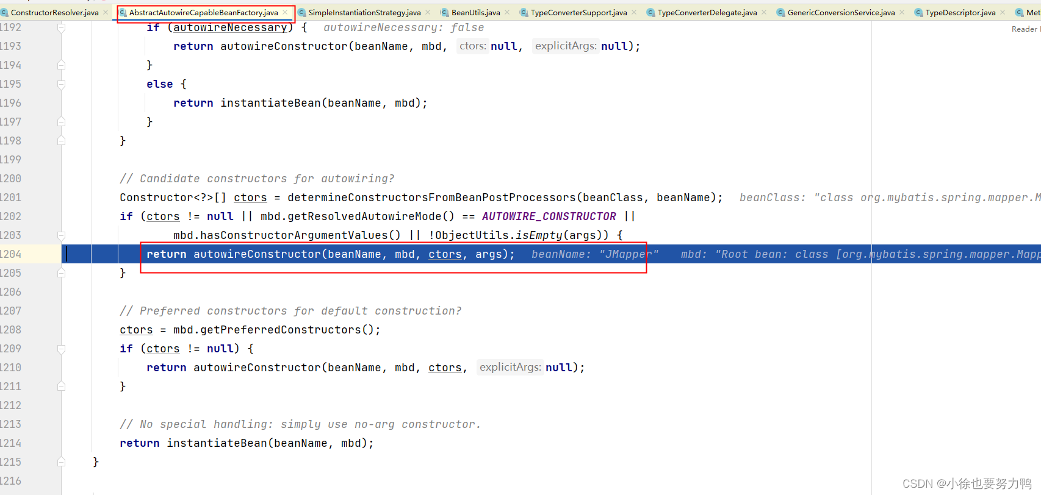Screen dimensions: 1041x495
Task: Close GenericConversionService.java tab
Action: [902, 12]
